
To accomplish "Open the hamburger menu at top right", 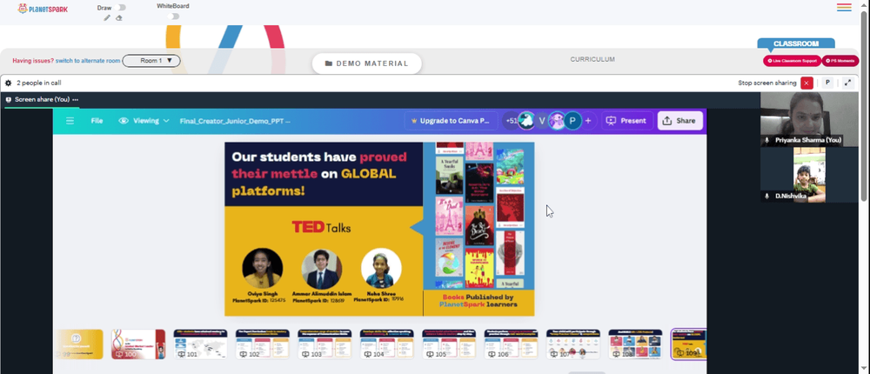I will point(844,8).
